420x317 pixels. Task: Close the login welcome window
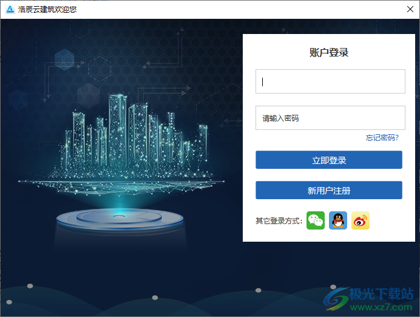pos(410,9)
